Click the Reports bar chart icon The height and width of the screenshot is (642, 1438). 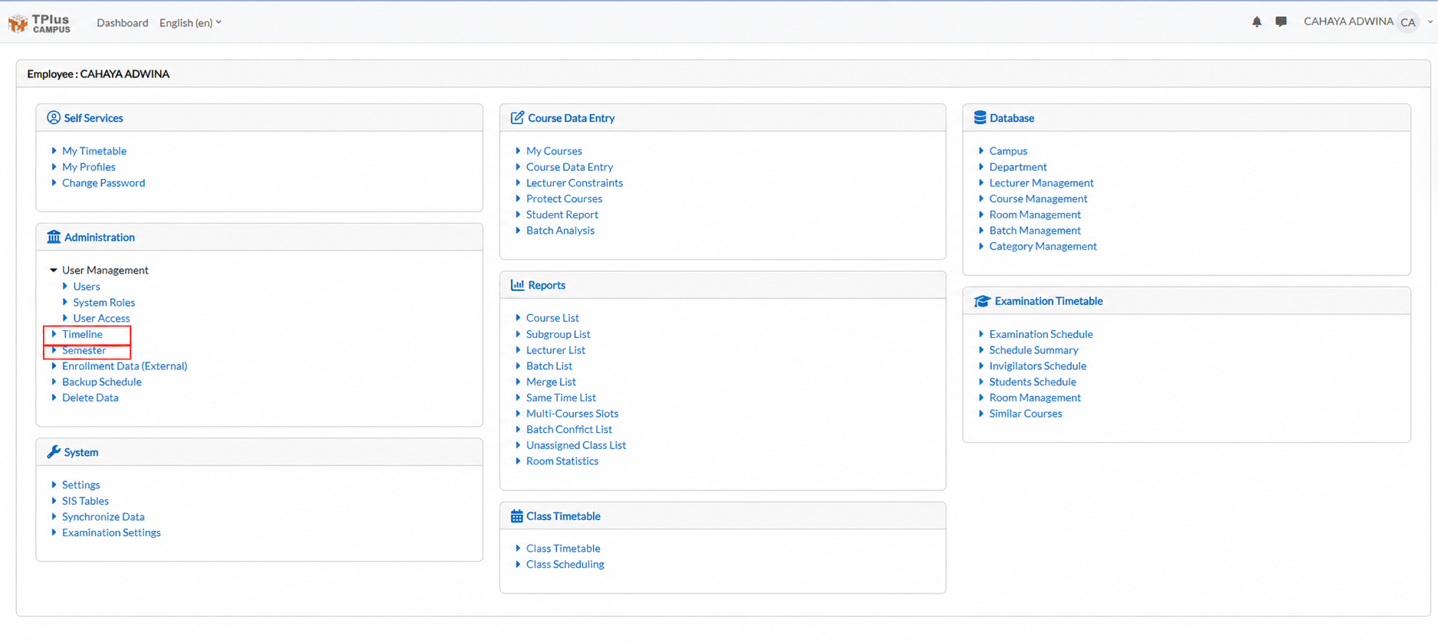click(517, 284)
